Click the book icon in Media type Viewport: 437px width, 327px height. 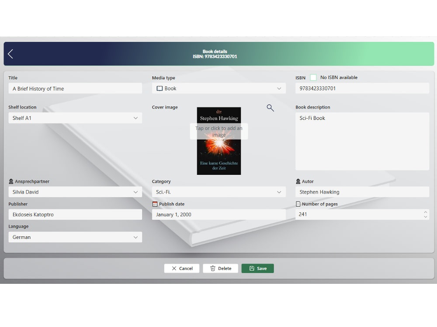[x=160, y=89]
